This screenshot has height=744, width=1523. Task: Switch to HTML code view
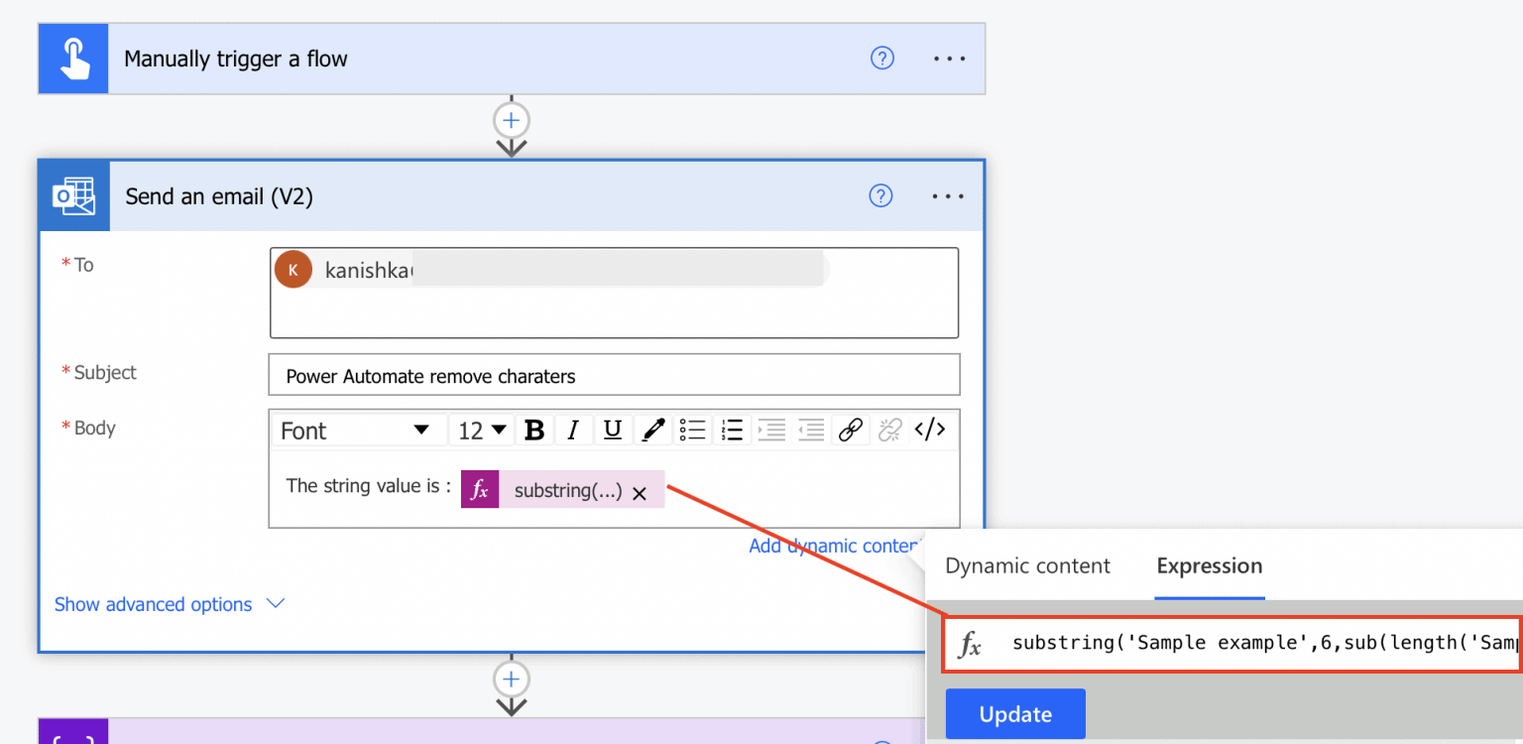click(x=930, y=429)
